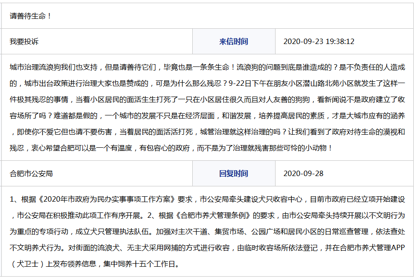Viewport: 416px width, 278px height.
Task: Click complaint line starting 残忍，衷心希望合肥
Action: tap(171, 148)
